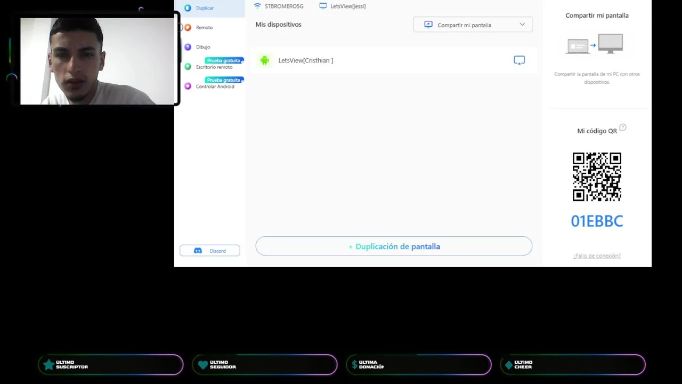Click the Ultima Donación panel

(419, 365)
